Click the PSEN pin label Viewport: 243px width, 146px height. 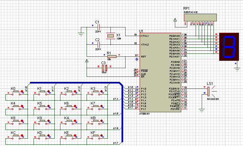144,71
